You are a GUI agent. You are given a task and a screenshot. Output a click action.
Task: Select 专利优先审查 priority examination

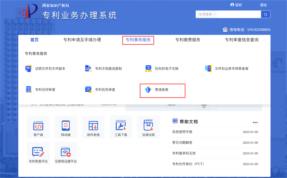pyautogui.click(x=105, y=90)
